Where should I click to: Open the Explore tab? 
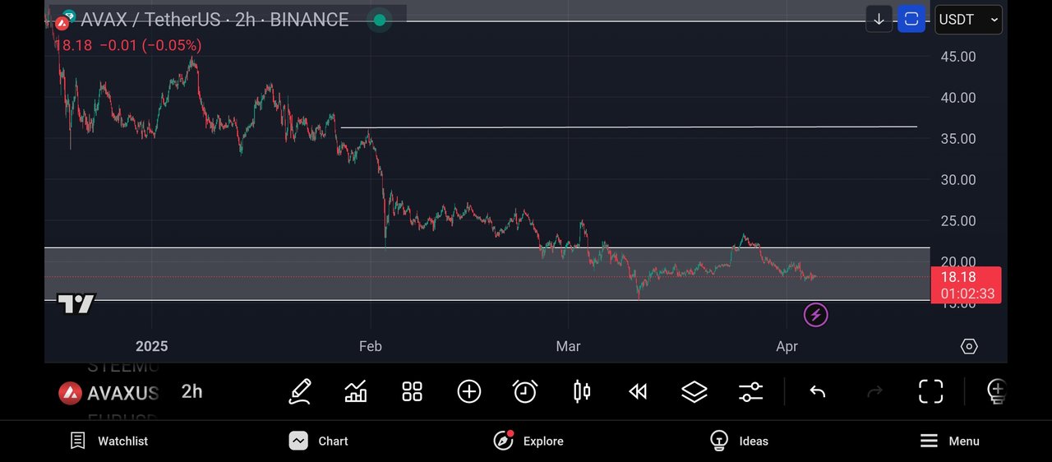pyautogui.click(x=528, y=441)
